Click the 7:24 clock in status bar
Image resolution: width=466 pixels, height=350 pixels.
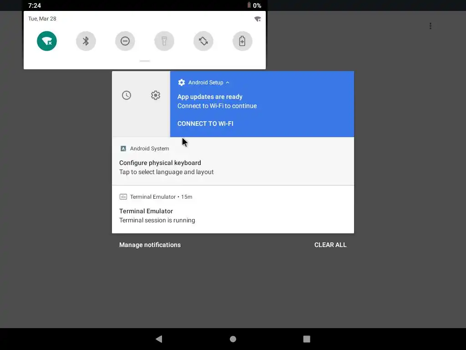(35, 5)
